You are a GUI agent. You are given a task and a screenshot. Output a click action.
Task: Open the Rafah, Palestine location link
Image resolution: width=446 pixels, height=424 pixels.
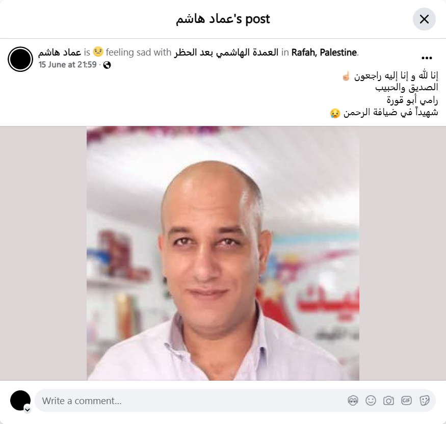pos(324,52)
